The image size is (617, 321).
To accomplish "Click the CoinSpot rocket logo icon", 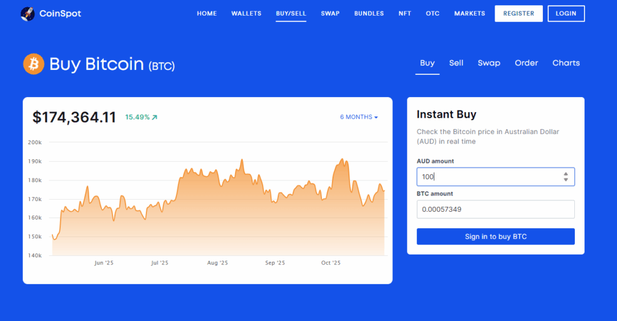I will 28,14.
